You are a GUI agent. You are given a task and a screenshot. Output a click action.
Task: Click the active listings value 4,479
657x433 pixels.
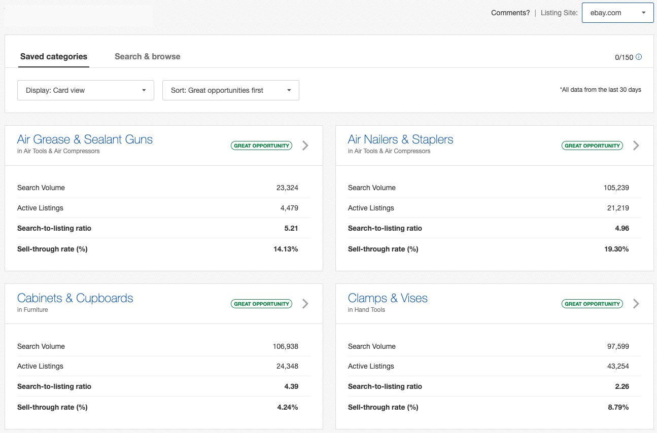[x=289, y=208]
